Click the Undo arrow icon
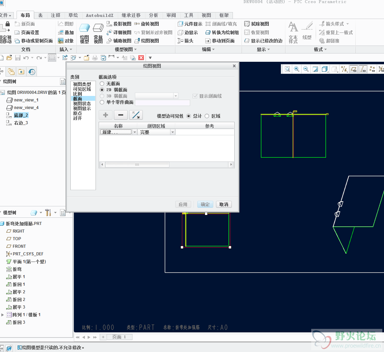This screenshot has width=384, height=352. click(x=26, y=58)
